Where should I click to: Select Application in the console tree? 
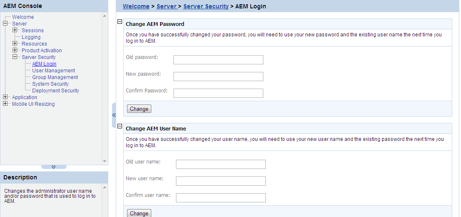pyautogui.click(x=25, y=97)
